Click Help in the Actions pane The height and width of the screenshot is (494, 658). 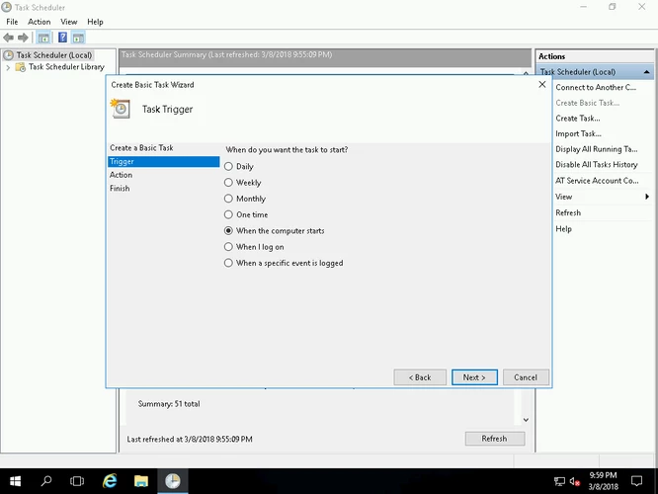[x=563, y=229]
